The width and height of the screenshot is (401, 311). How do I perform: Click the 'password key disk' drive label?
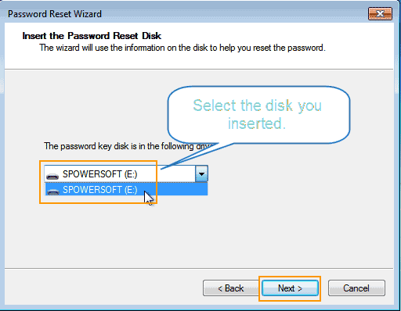(128, 146)
